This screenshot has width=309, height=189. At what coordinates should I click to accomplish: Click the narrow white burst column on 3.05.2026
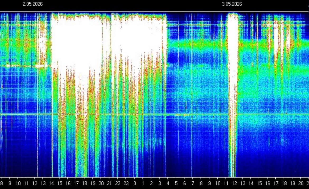pos(233,94)
